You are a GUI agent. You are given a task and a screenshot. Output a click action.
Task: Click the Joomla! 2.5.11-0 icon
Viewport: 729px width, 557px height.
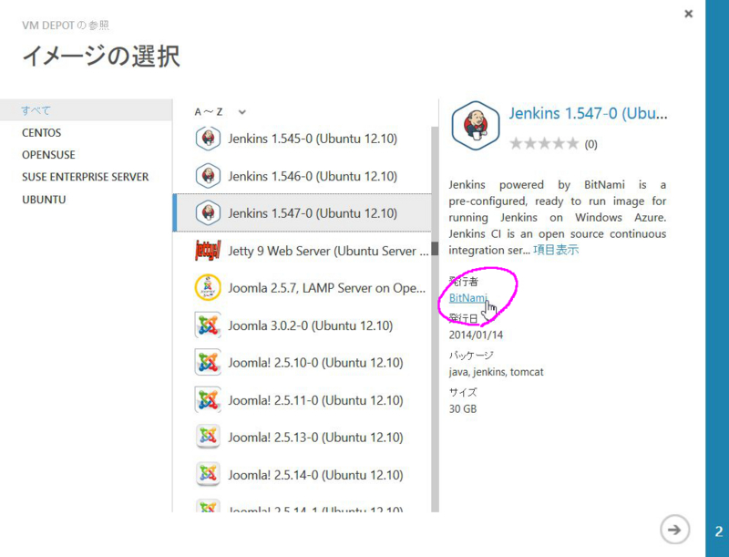click(208, 400)
